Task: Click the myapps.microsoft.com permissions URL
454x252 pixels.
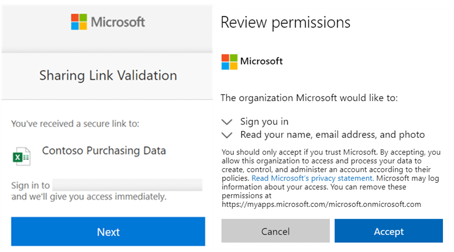Action: 321,204
